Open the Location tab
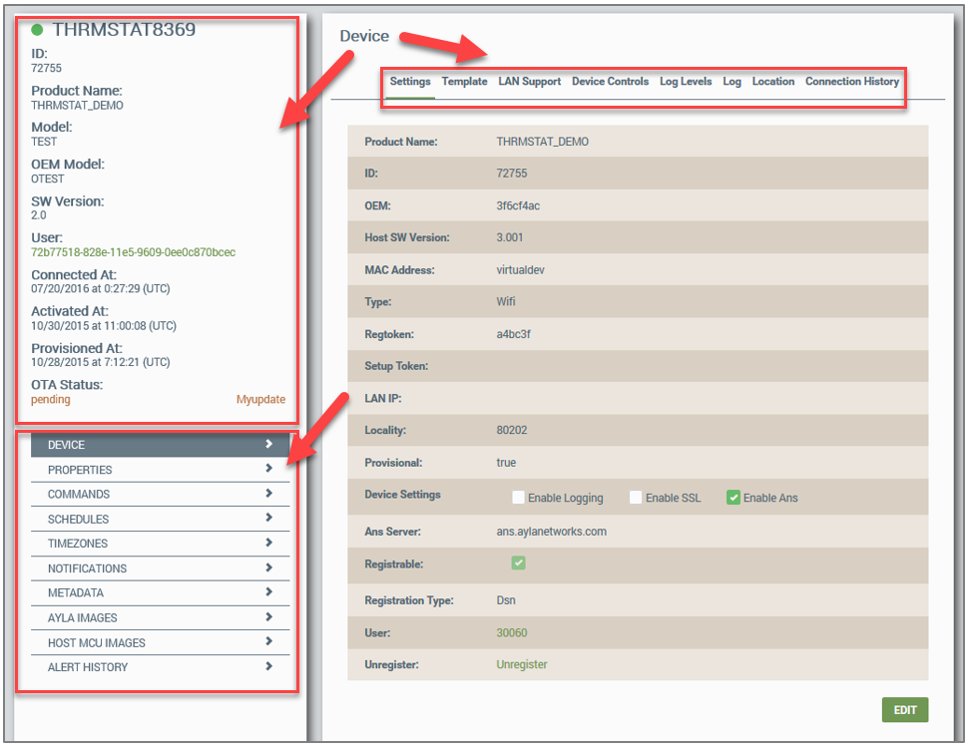Image resolution: width=969 pixels, height=747 pixels. coord(773,82)
